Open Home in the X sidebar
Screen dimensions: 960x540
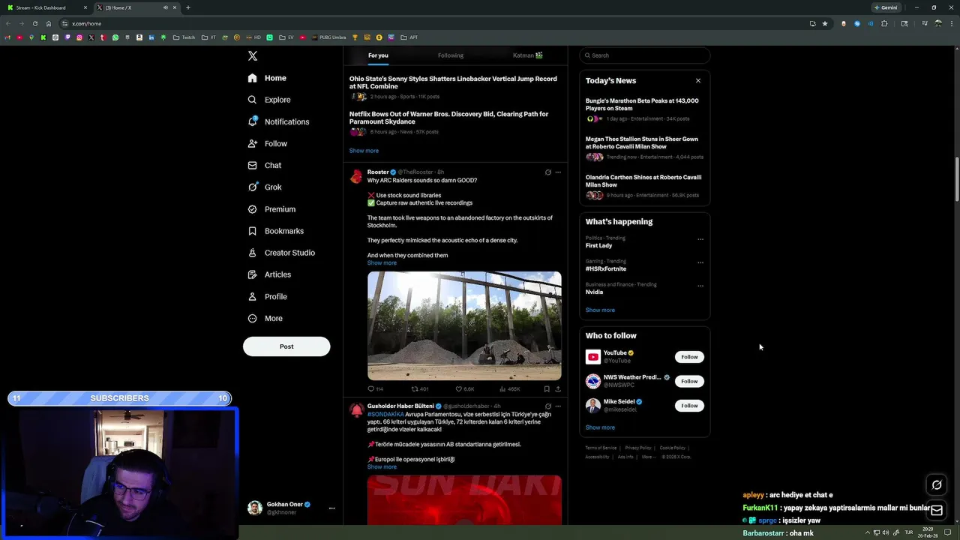pos(267,78)
